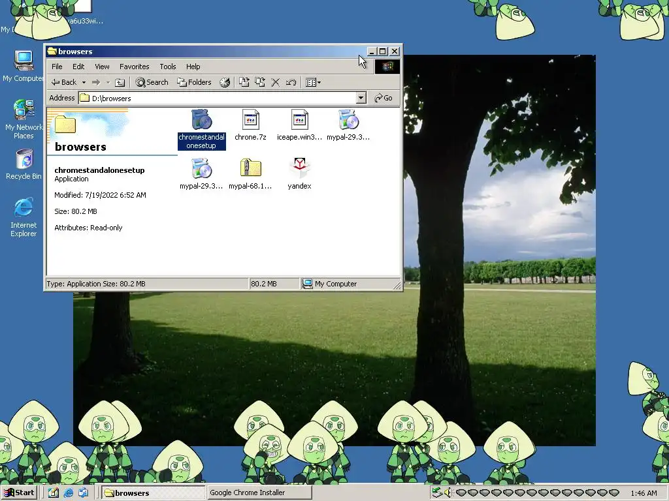The height and width of the screenshot is (501, 669).
Task: Open the Views dropdown button
Action: [x=313, y=82]
